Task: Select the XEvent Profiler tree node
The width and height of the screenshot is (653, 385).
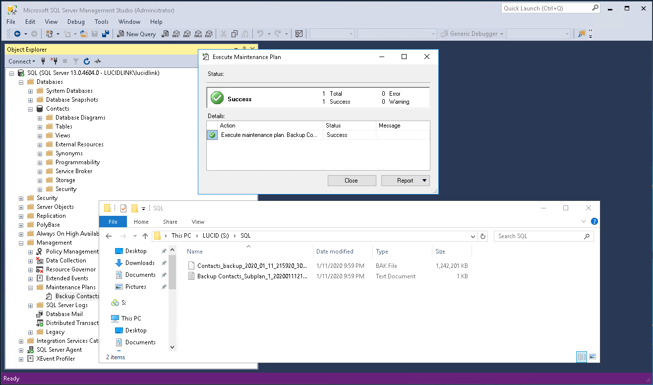Action: (x=56, y=359)
